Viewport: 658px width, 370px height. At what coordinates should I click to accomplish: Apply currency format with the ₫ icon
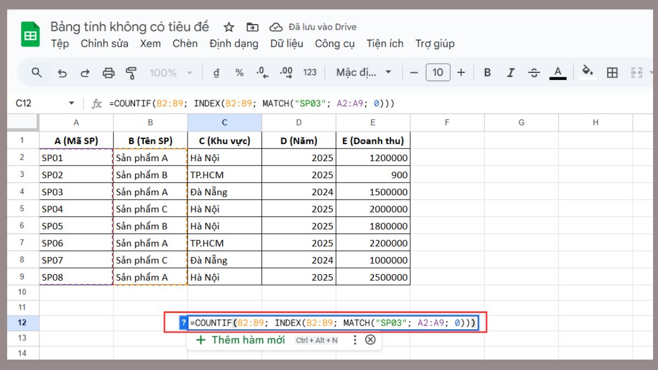click(x=217, y=72)
